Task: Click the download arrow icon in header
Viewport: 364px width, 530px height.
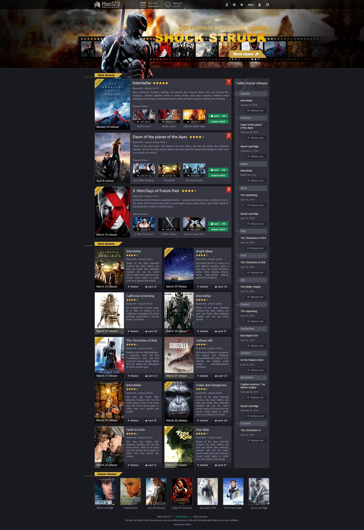Action: [227, 5]
